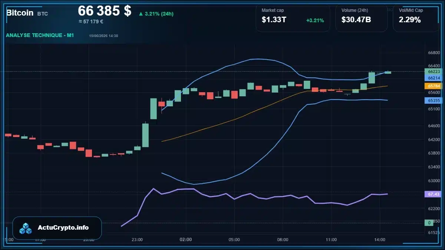Click the 66 385 $ price
Screen dimensions: 445x250
click(x=105, y=11)
